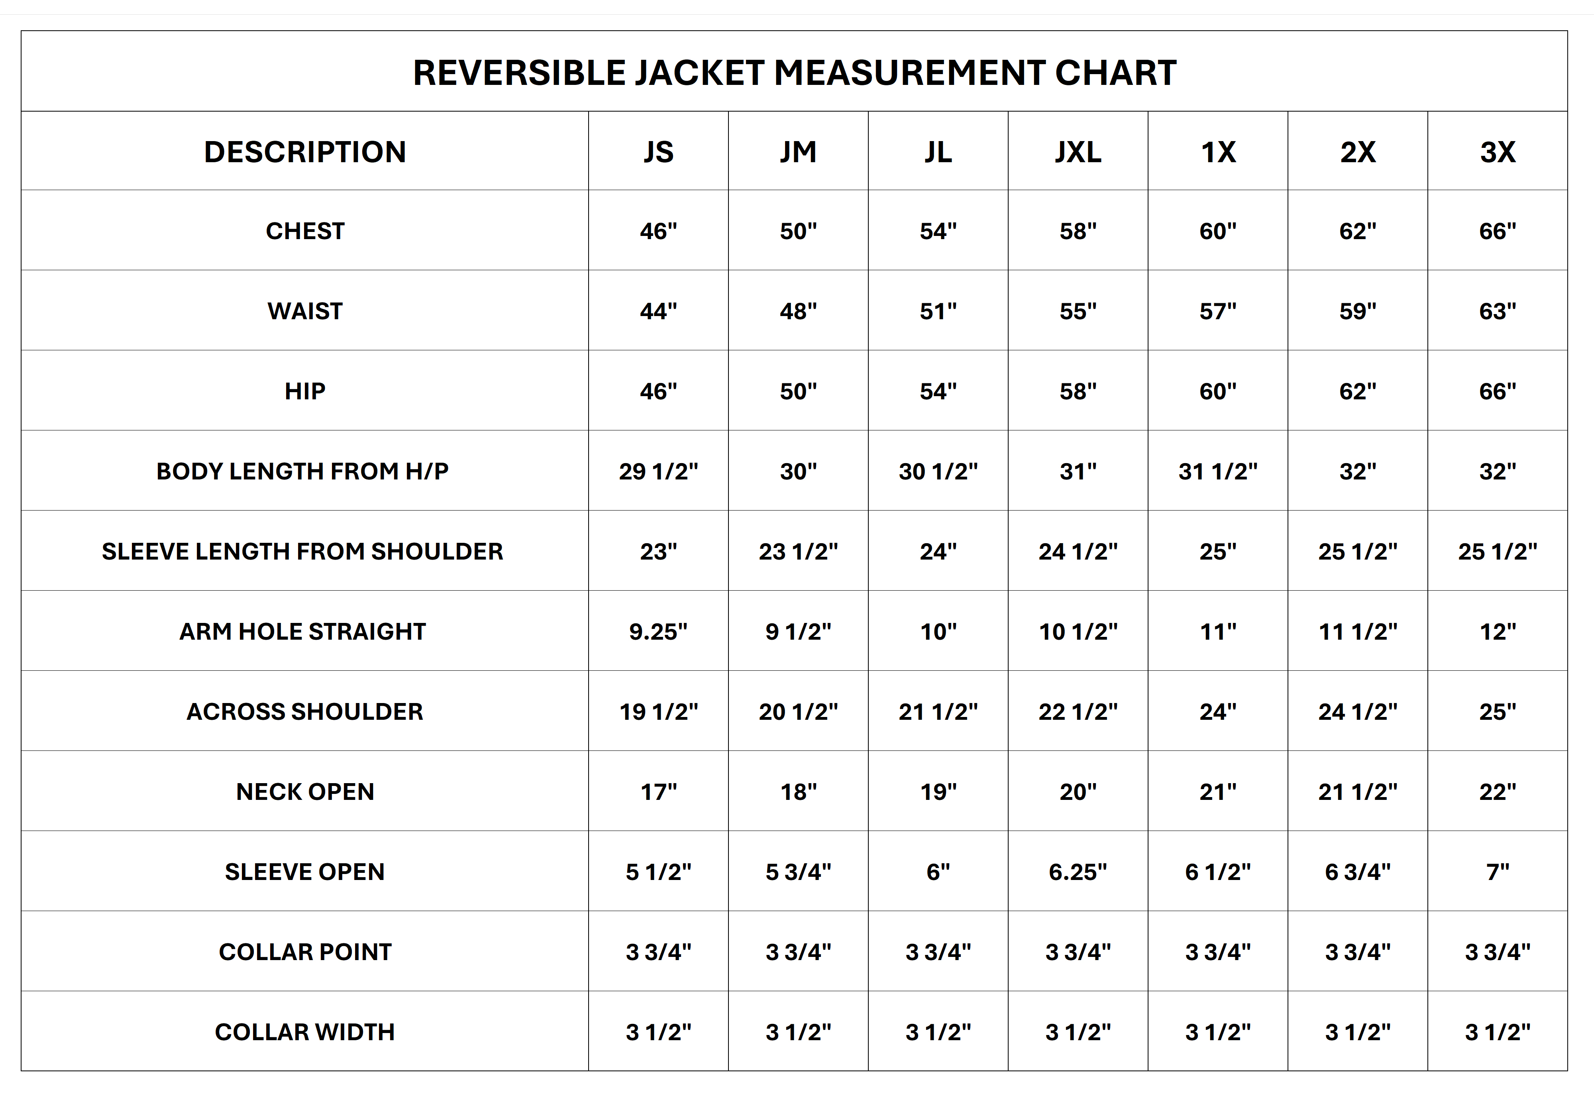Select the 2X size header cell
This screenshot has height=1096, width=1594.
1358,152
